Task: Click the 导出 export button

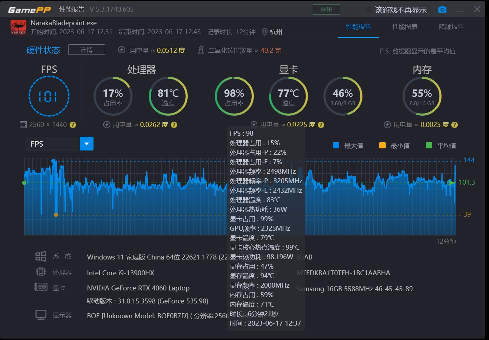Action: [x=327, y=10]
